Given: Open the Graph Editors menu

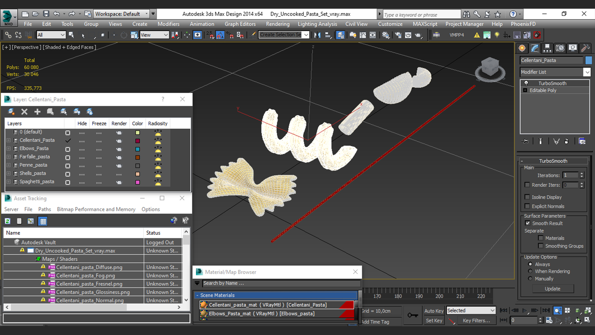Looking at the screenshot, I should (240, 24).
